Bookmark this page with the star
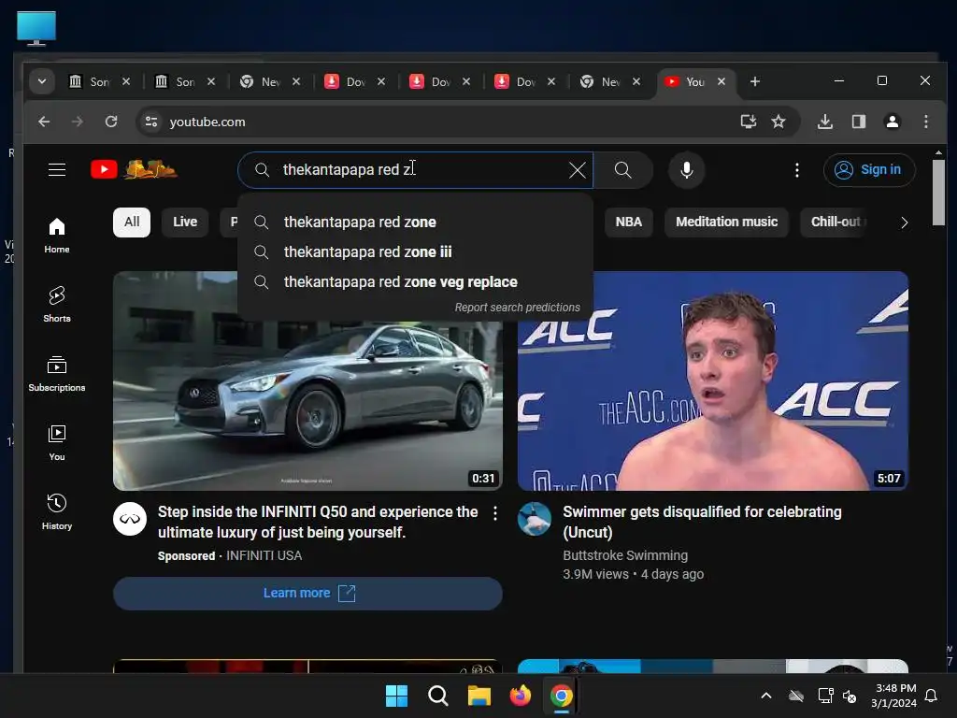Image resolution: width=957 pixels, height=718 pixels. [x=778, y=122]
